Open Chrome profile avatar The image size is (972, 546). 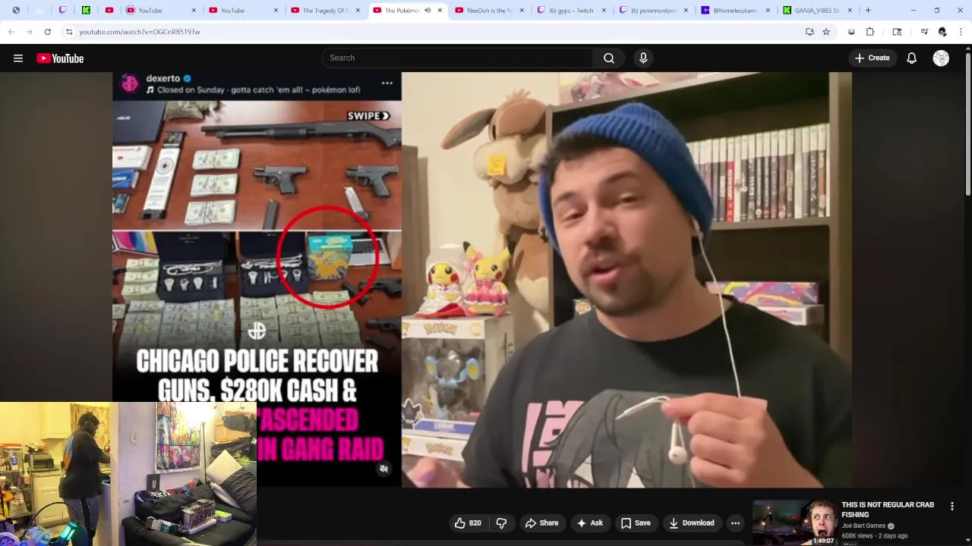point(942,32)
